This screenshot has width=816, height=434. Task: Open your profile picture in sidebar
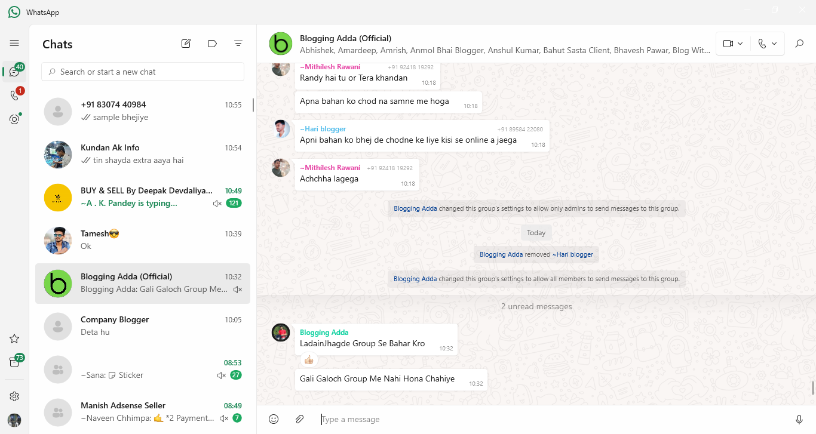point(14,420)
